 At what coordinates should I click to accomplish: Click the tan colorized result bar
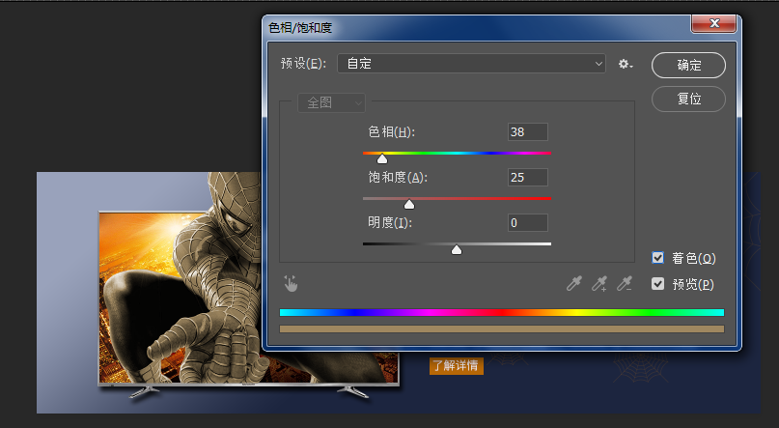pyautogui.click(x=502, y=329)
